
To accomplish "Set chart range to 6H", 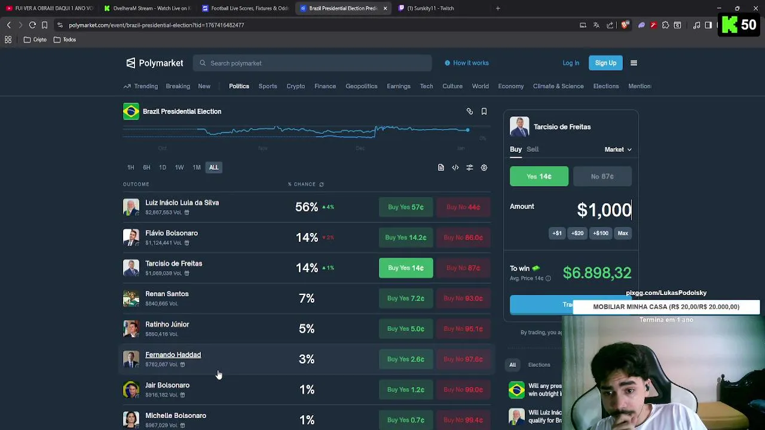I will (x=146, y=168).
